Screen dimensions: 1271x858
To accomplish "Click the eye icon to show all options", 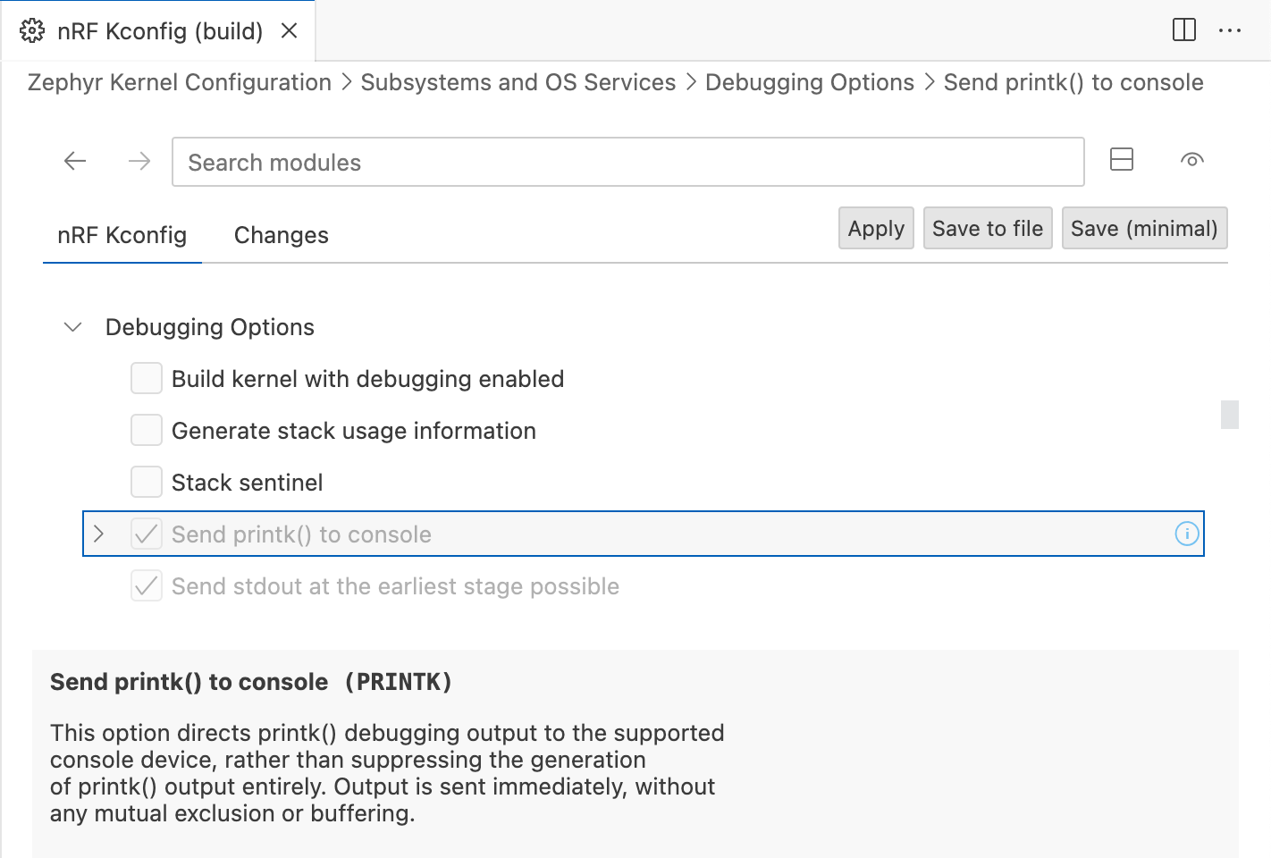I will [x=1191, y=160].
